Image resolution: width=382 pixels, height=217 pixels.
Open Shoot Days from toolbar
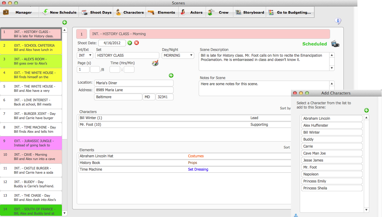click(96, 12)
